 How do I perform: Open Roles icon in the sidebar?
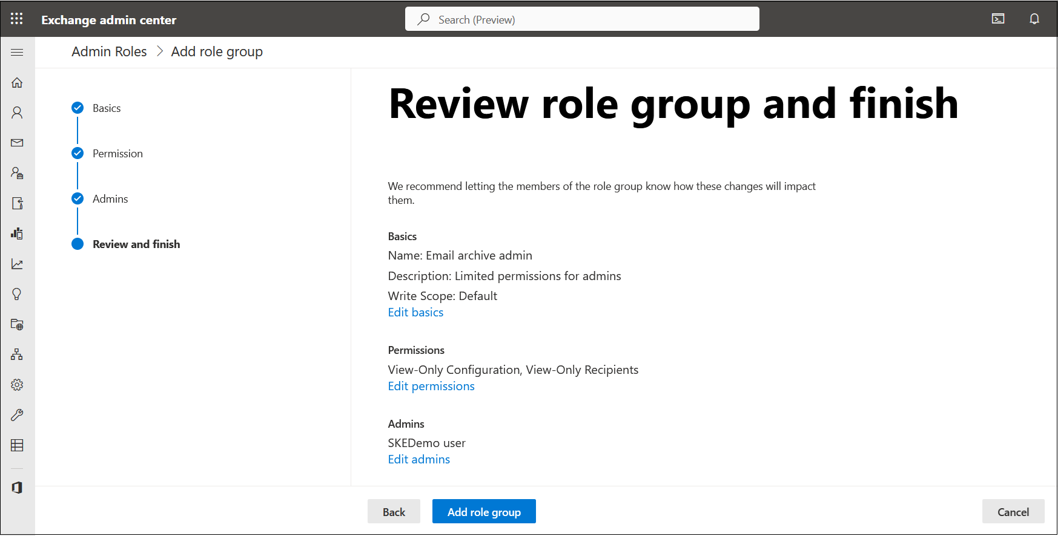pos(17,174)
